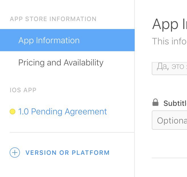Screen dimensions: 187x177
Task: Click the IOS APP section header
Action: pos(23,90)
